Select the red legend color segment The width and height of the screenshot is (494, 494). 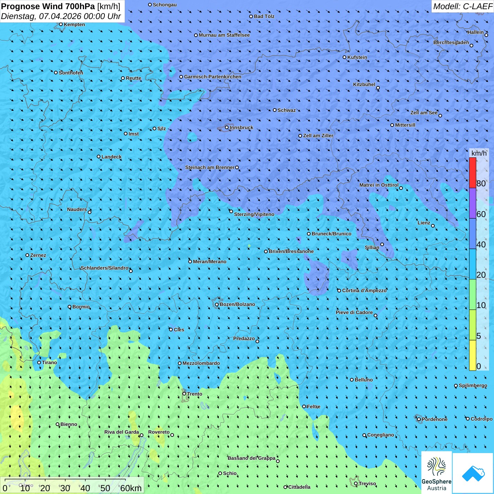(x=472, y=173)
